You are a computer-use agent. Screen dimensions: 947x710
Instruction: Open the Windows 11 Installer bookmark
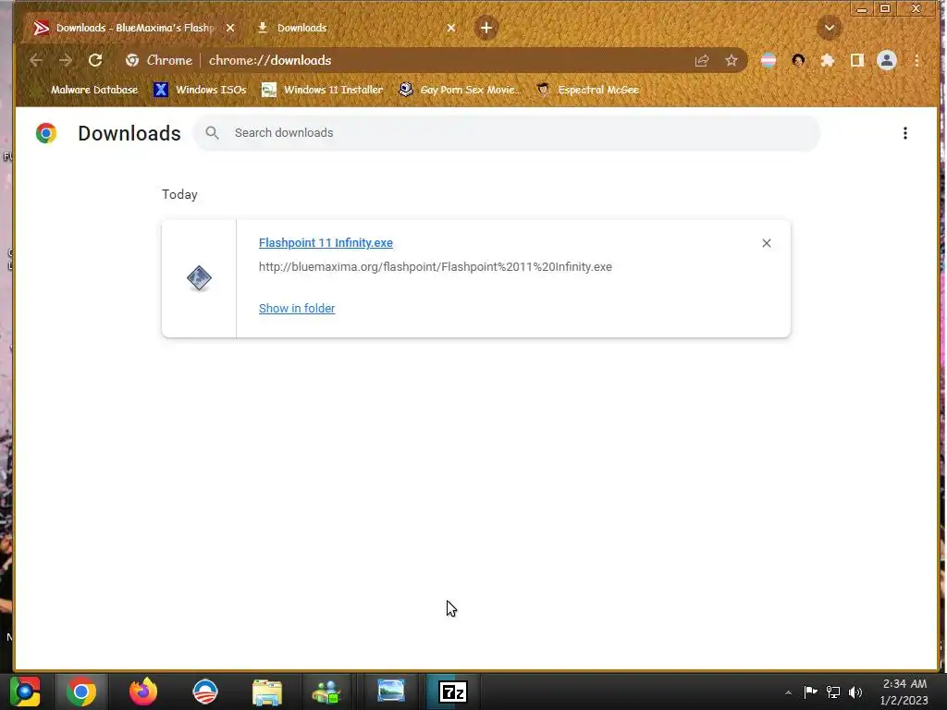pos(322,90)
